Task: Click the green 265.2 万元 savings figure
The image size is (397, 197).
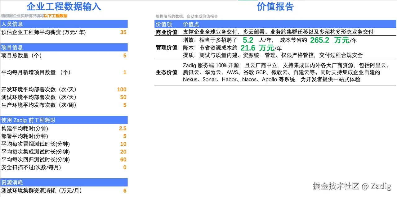Action: (329, 40)
